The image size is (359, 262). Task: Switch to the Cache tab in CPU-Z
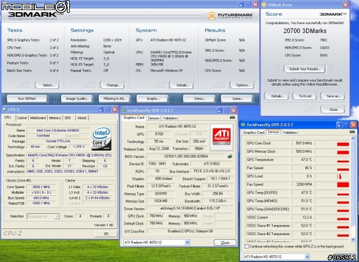[22, 118]
